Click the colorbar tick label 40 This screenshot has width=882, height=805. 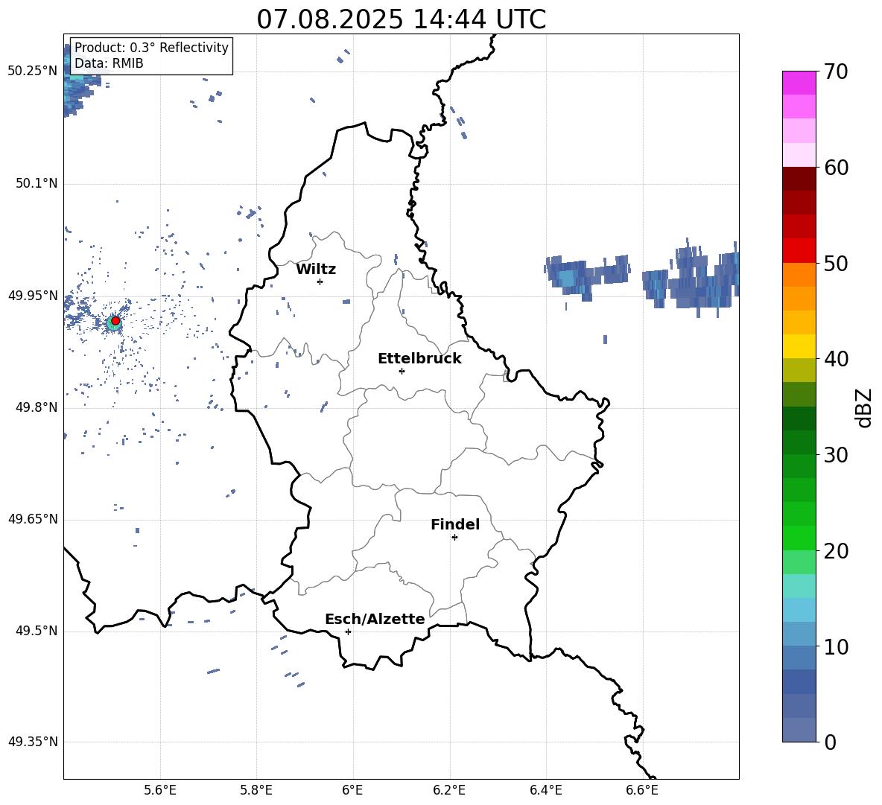coord(836,359)
